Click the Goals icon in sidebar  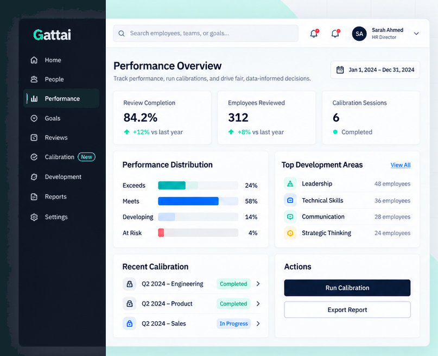pos(34,118)
